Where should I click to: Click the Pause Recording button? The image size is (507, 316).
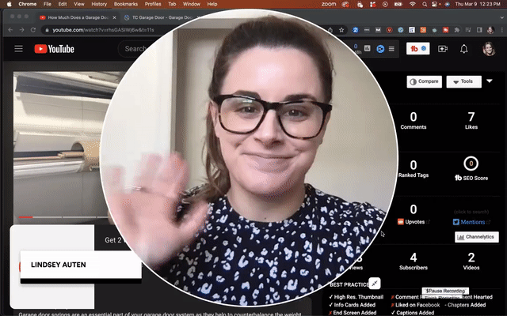pos(445,291)
